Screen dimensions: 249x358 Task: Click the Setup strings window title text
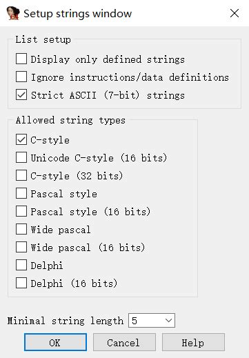point(78,14)
